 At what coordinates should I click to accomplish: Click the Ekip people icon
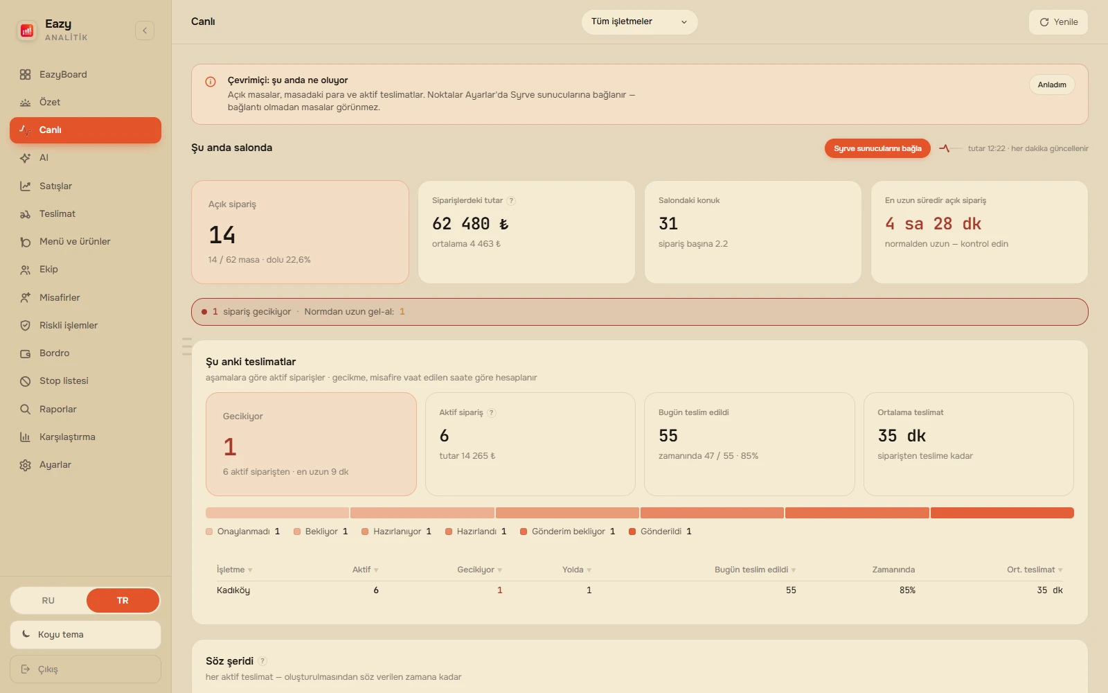pos(26,270)
